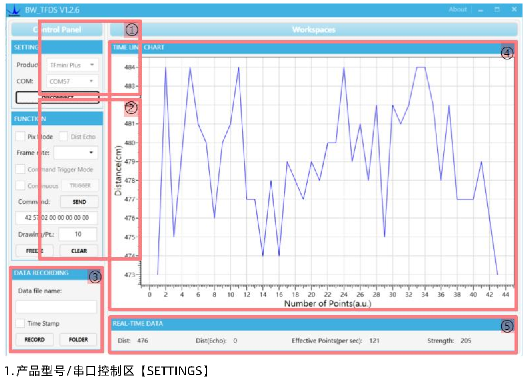Click the FREEZE button
Viewport: 526px width, 381px height.
[x=34, y=251]
